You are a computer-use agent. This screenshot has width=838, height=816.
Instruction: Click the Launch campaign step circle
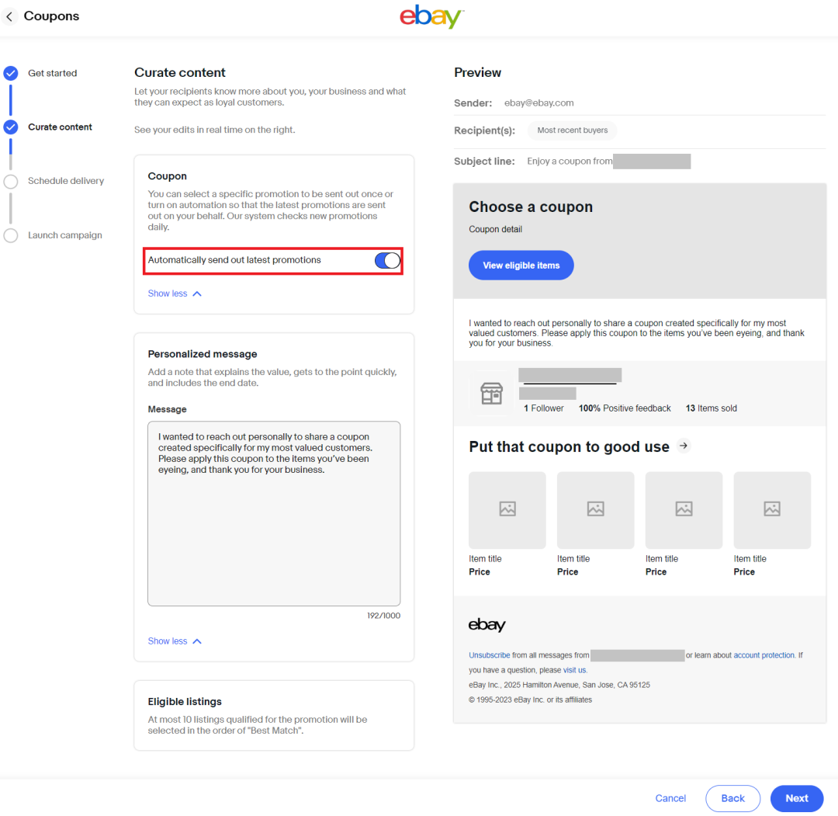pyautogui.click(x=10, y=235)
